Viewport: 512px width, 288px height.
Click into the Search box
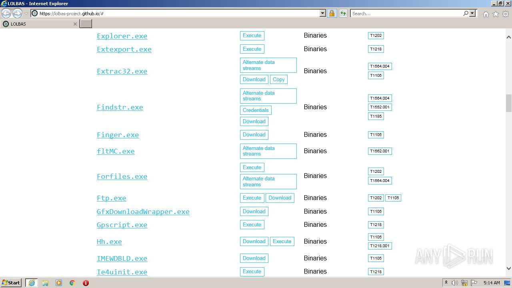coord(406,14)
